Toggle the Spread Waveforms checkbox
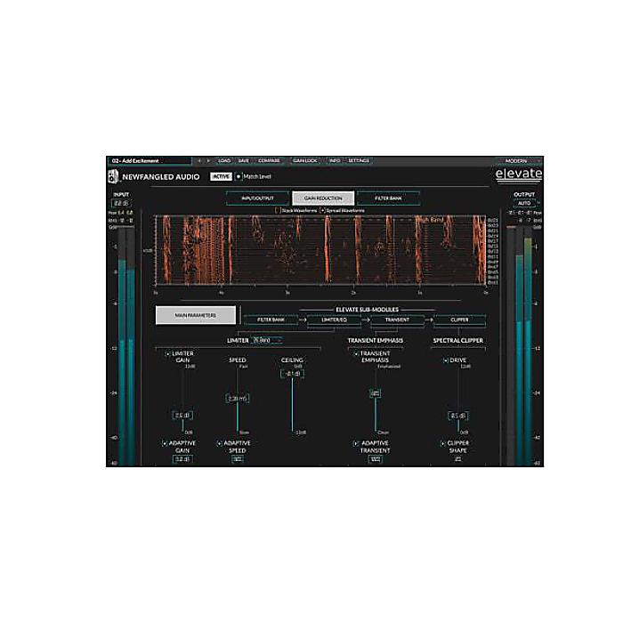This screenshot has height=623, width=623. 322,210
